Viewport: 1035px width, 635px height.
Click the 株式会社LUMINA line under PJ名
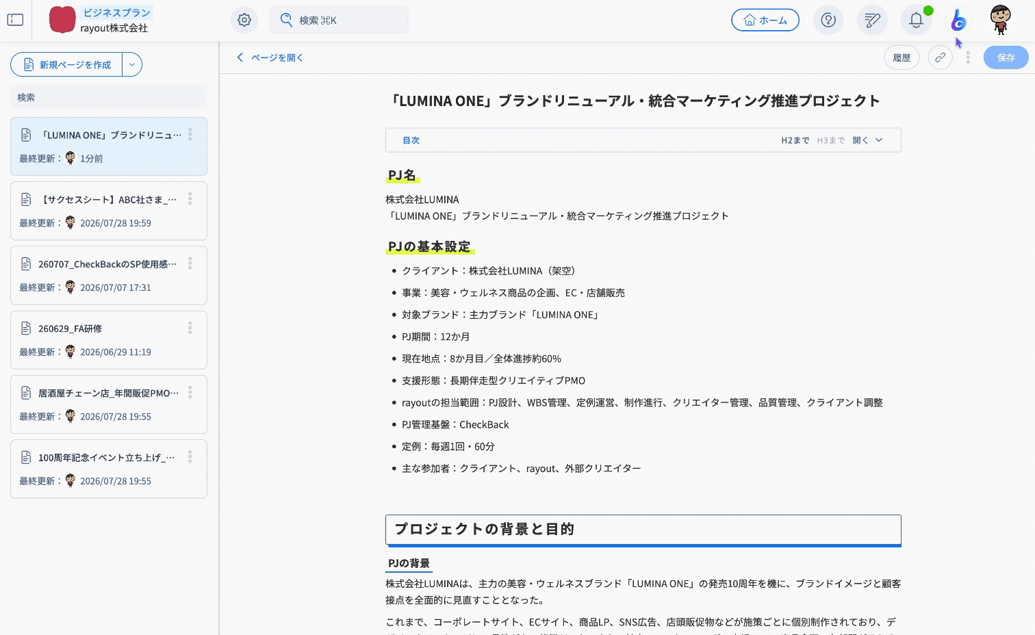click(x=422, y=199)
